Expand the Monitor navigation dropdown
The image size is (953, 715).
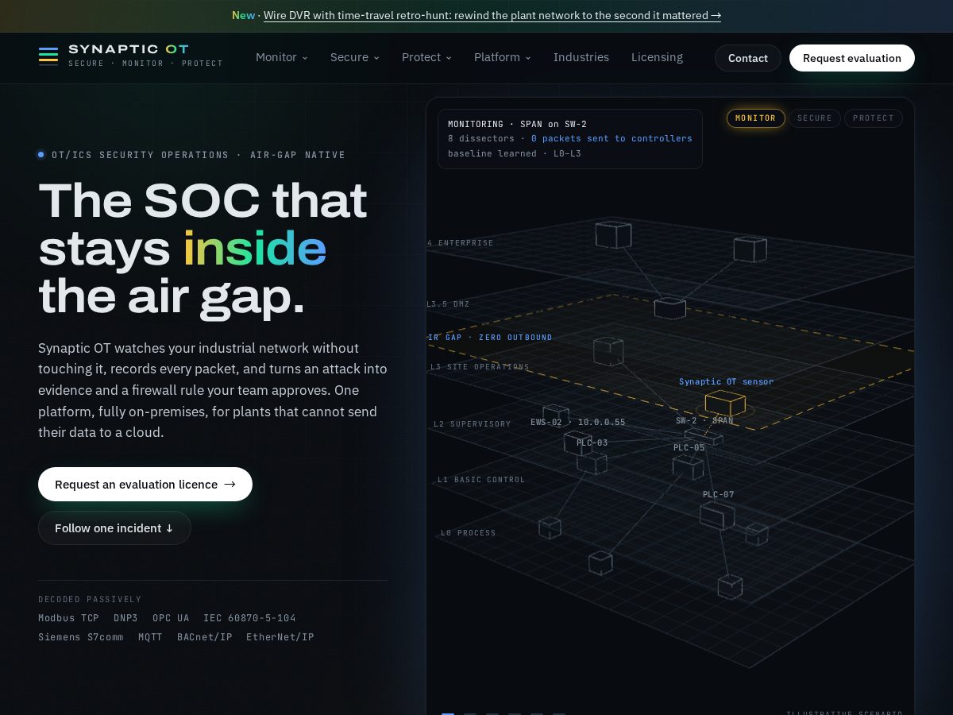click(x=282, y=57)
